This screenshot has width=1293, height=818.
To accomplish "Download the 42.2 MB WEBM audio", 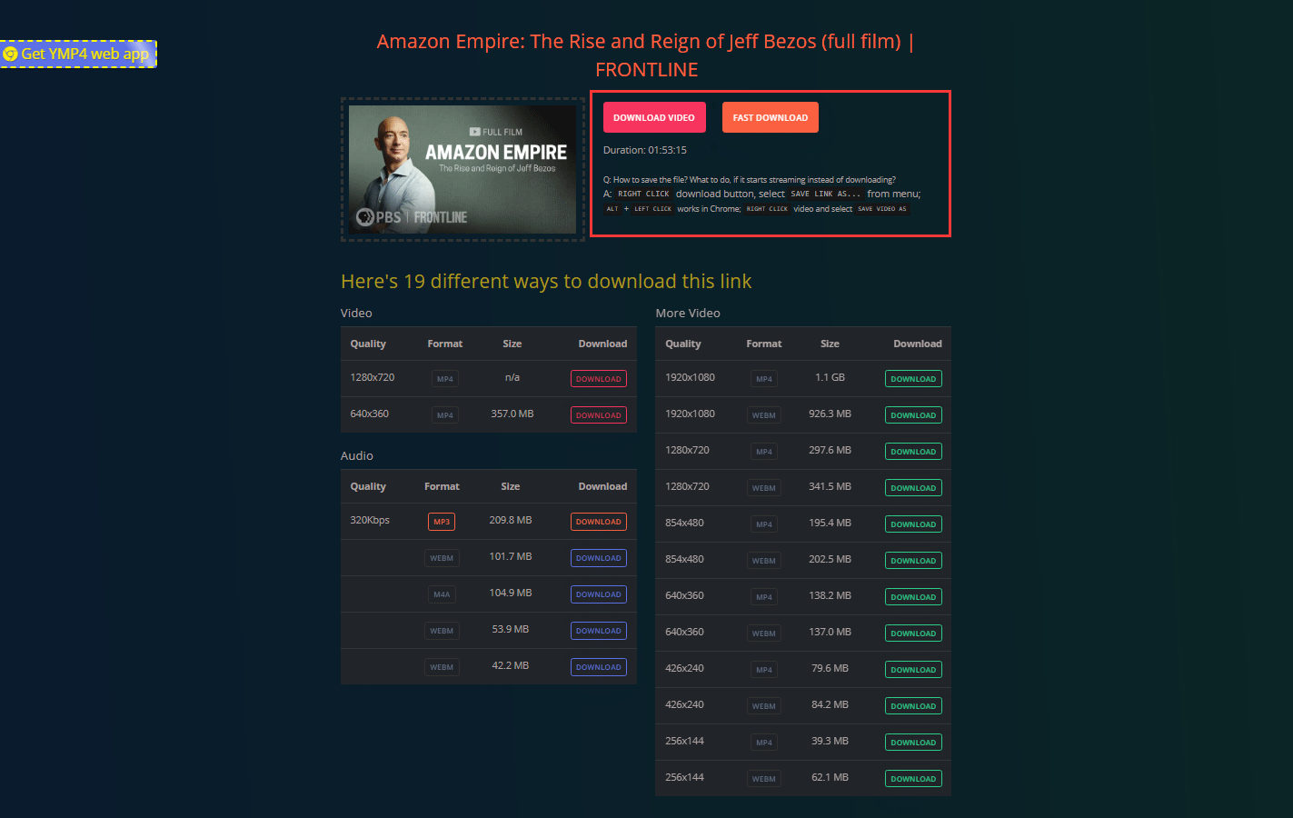I will point(599,667).
